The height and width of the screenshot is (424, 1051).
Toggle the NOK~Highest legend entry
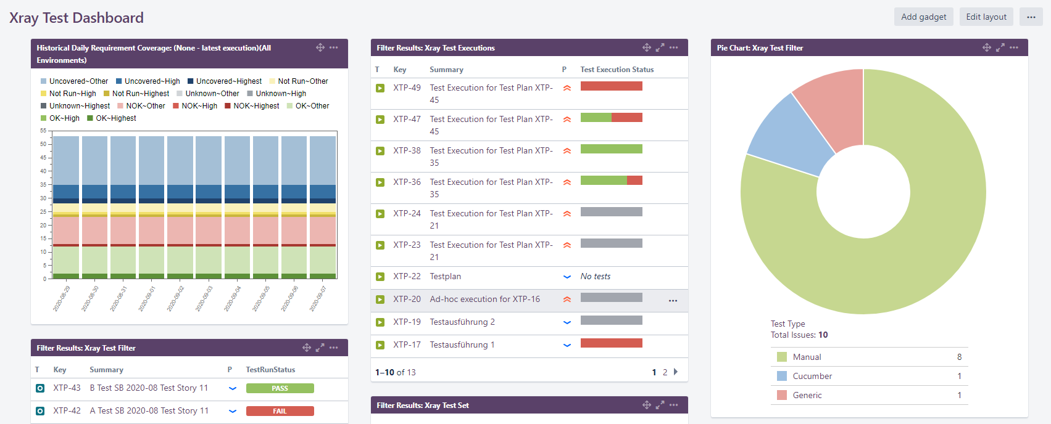tap(252, 106)
